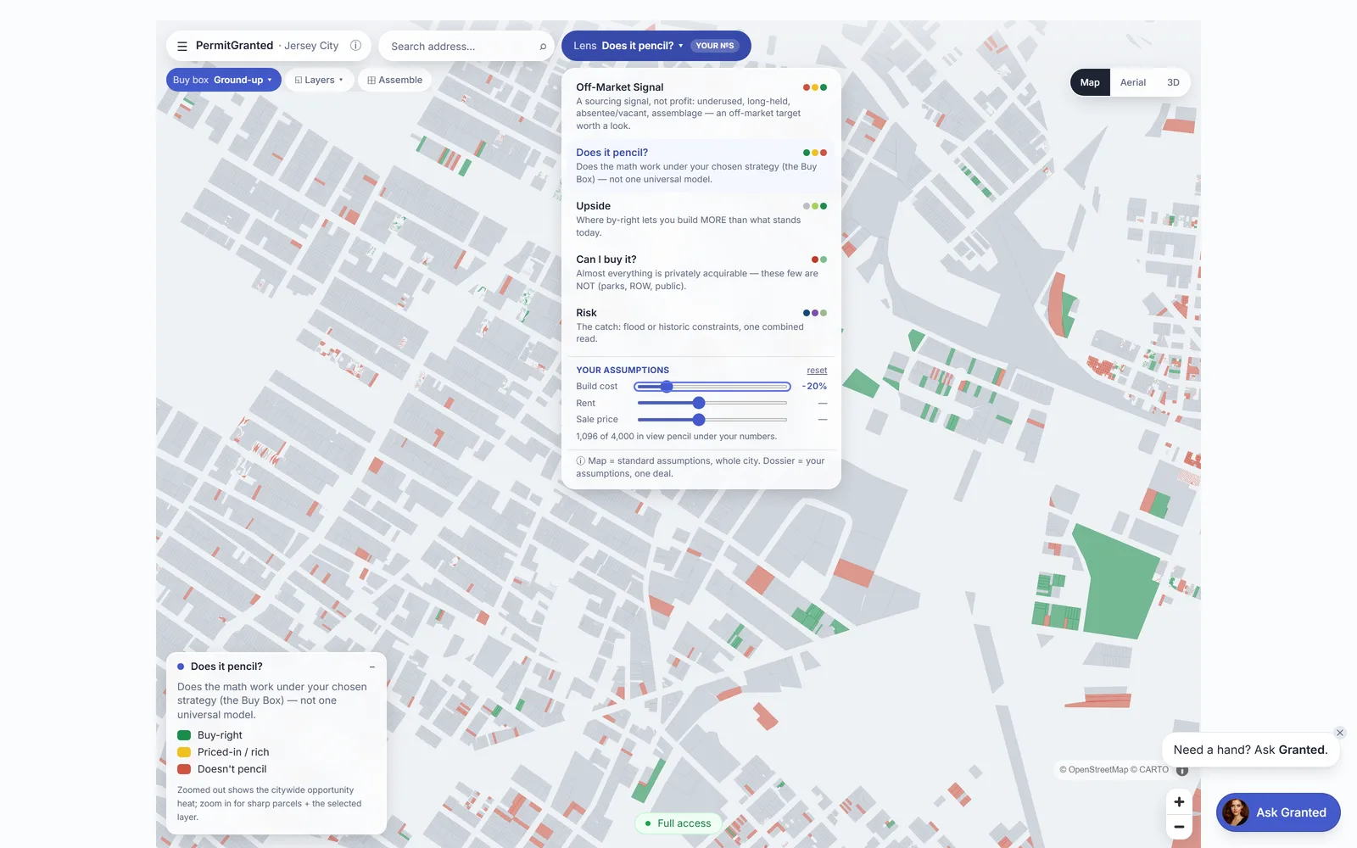Open the Buy box Ground-up dropdown
This screenshot has width=1357, height=848.
tap(223, 80)
